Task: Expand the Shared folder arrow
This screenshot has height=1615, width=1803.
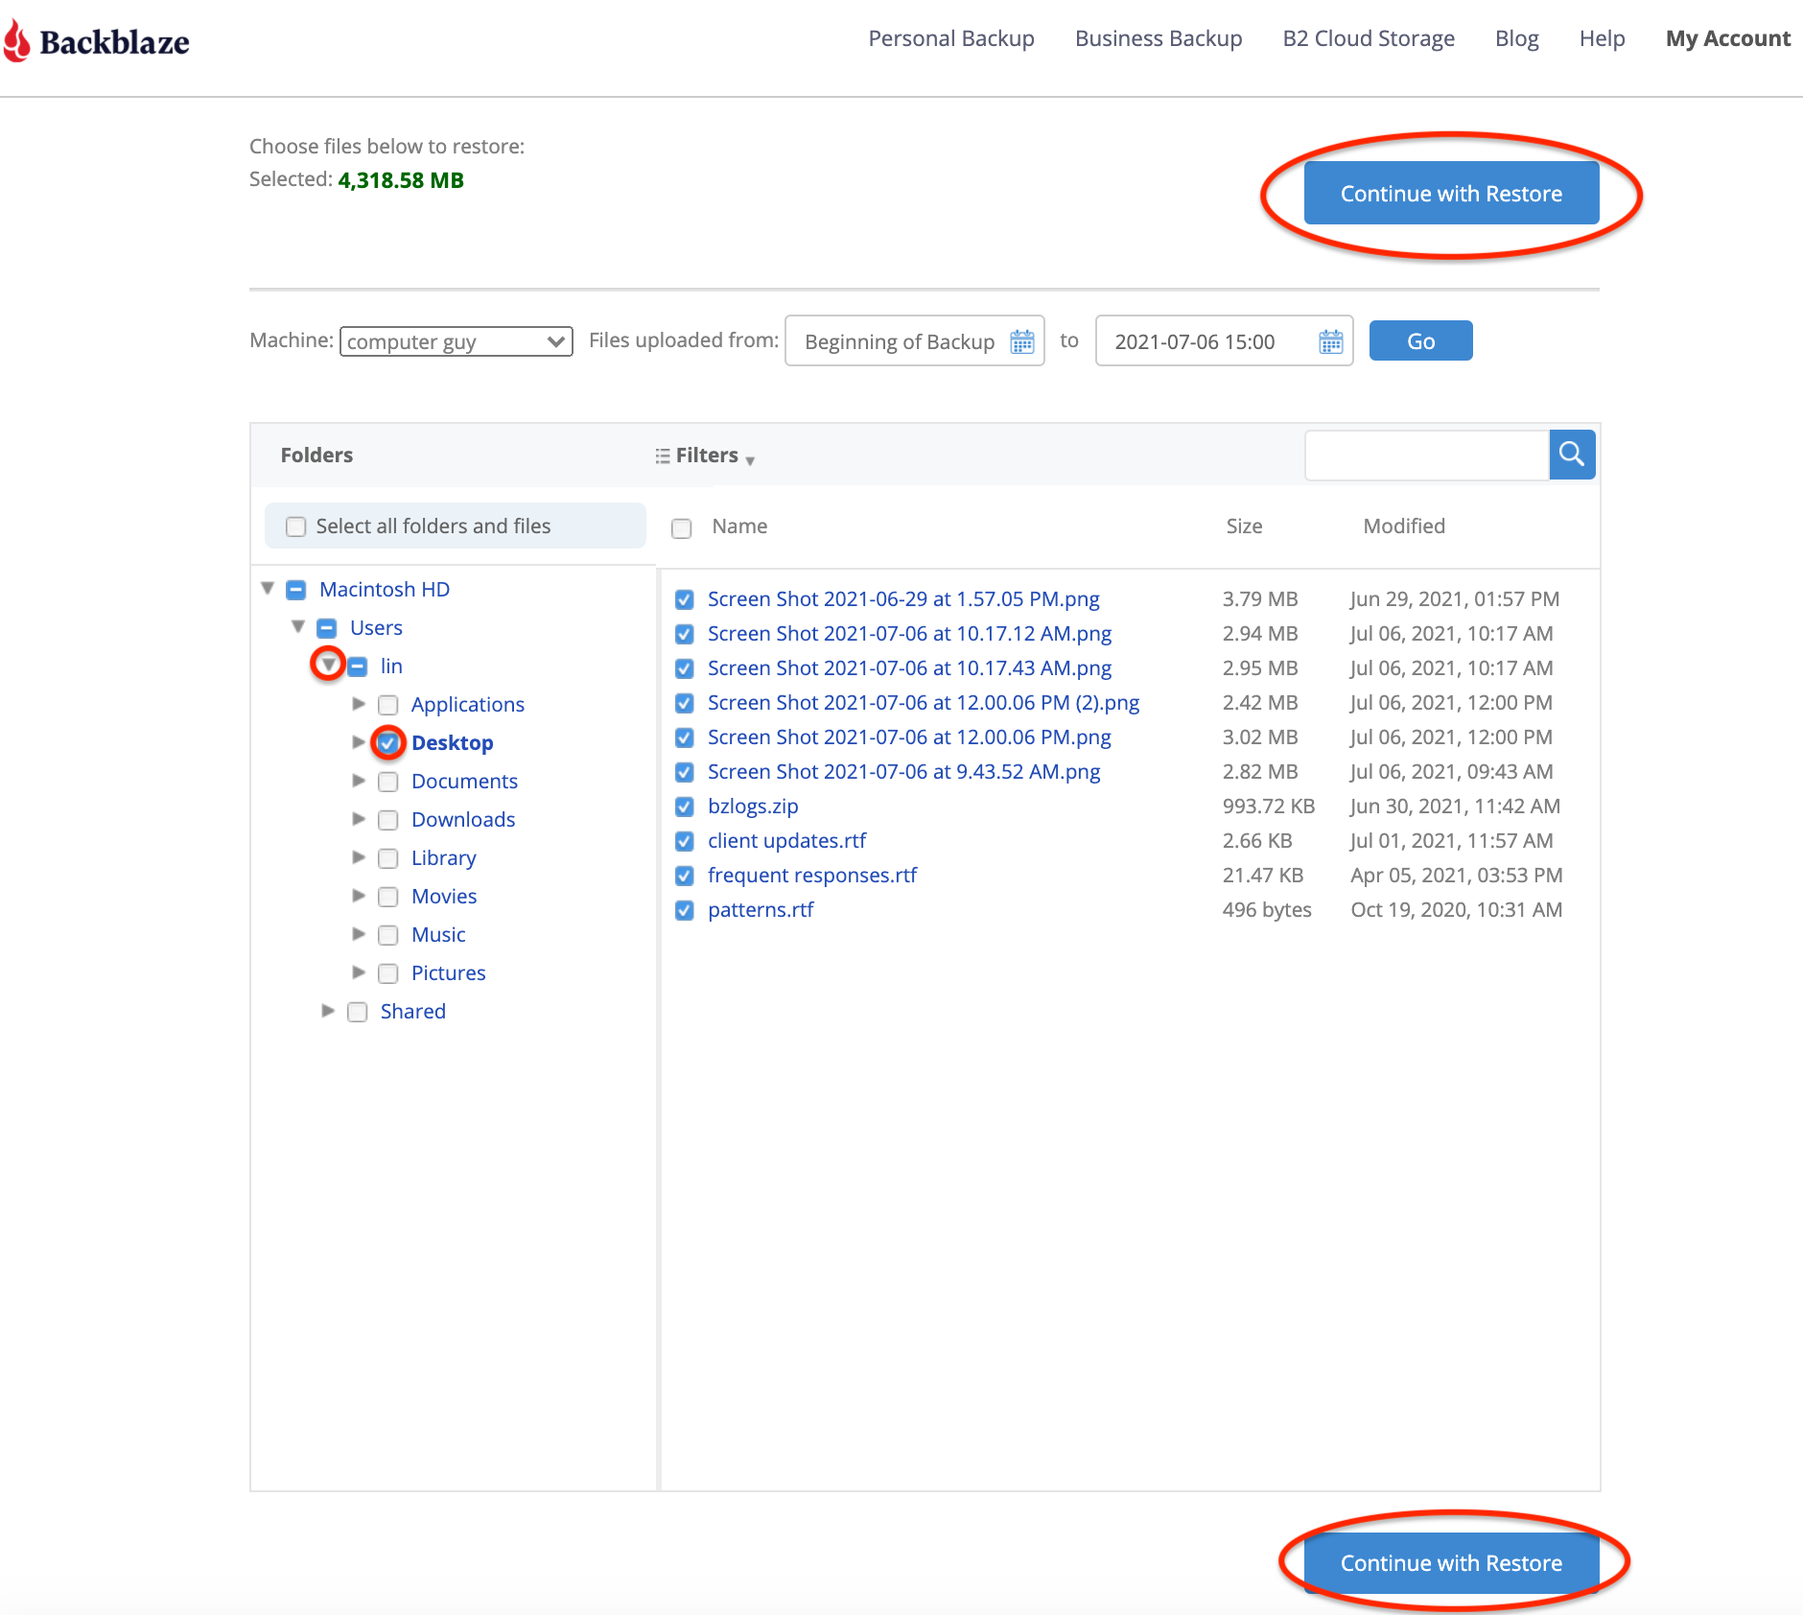Action: point(328,1011)
